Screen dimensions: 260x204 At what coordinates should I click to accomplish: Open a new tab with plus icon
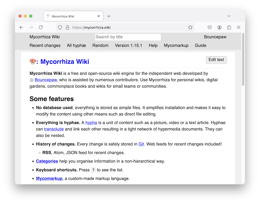[109, 16]
